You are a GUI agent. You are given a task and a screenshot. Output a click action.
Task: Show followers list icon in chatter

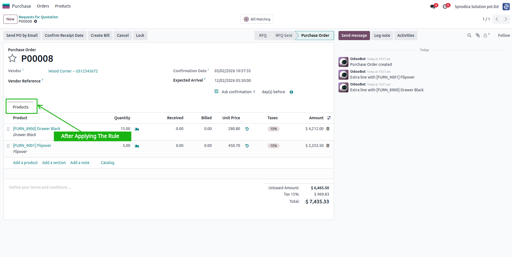point(486,35)
